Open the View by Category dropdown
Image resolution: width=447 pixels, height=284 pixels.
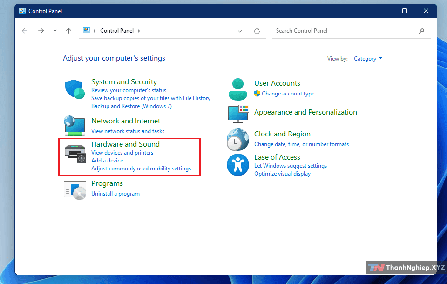pyautogui.click(x=368, y=59)
